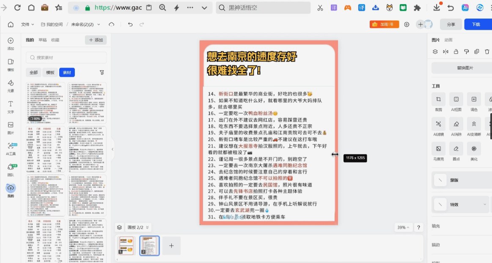Collapse the left assets panel arrow
Image resolution: width=492 pixels, height=263 pixels.
113,149
